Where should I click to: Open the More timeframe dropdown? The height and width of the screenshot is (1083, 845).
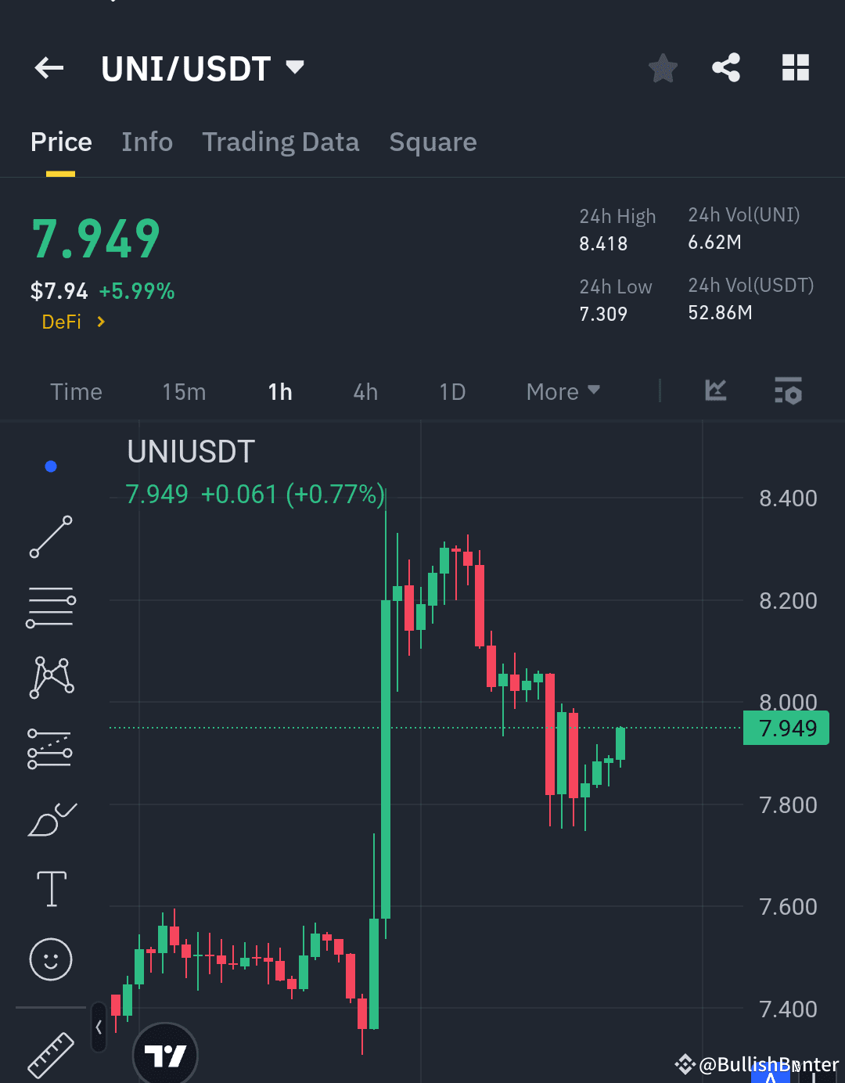click(x=562, y=391)
